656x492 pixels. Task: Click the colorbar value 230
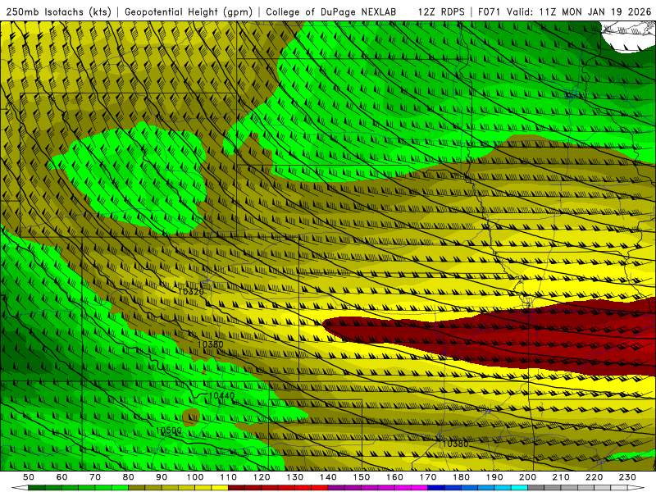click(x=627, y=477)
